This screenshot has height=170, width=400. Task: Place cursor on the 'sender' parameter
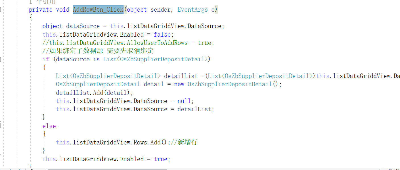(161, 9)
